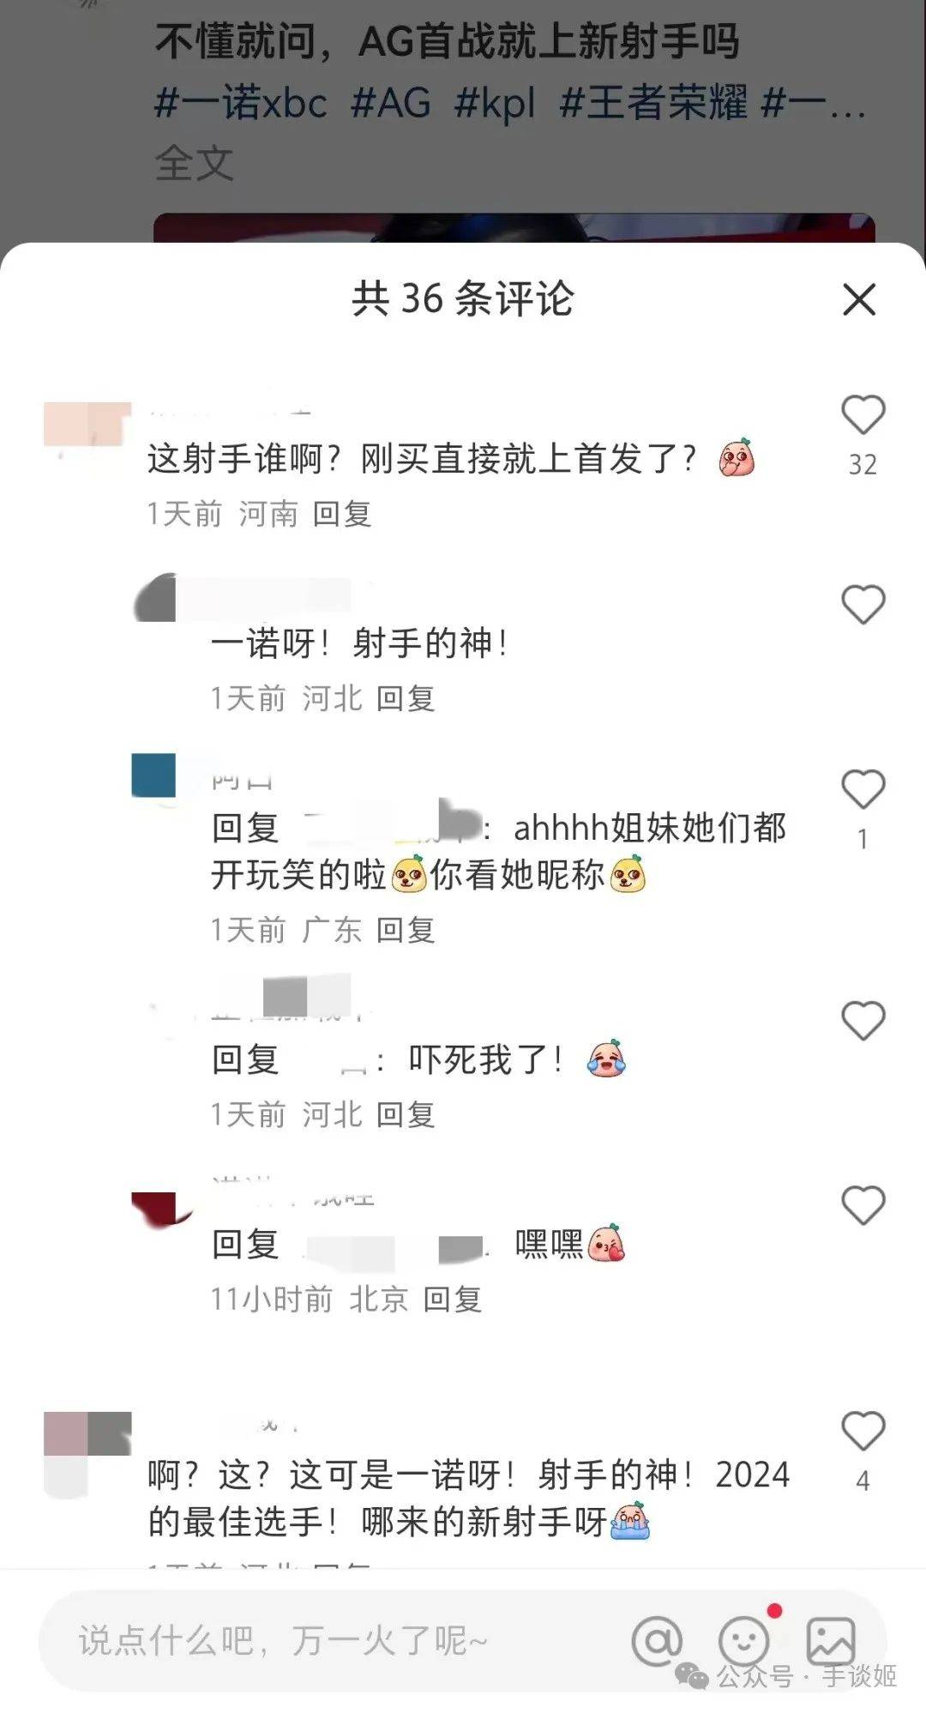Open the blue avatar of 广东 commenter
The image size is (926, 1713).
pos(153,775)
